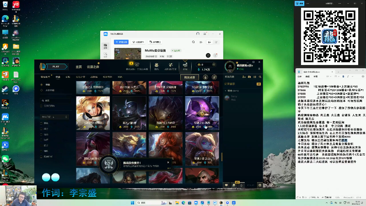Screen dimensions: 366x206
Task: Open the user account icon in MuMu
Action: tap(198, 34)
